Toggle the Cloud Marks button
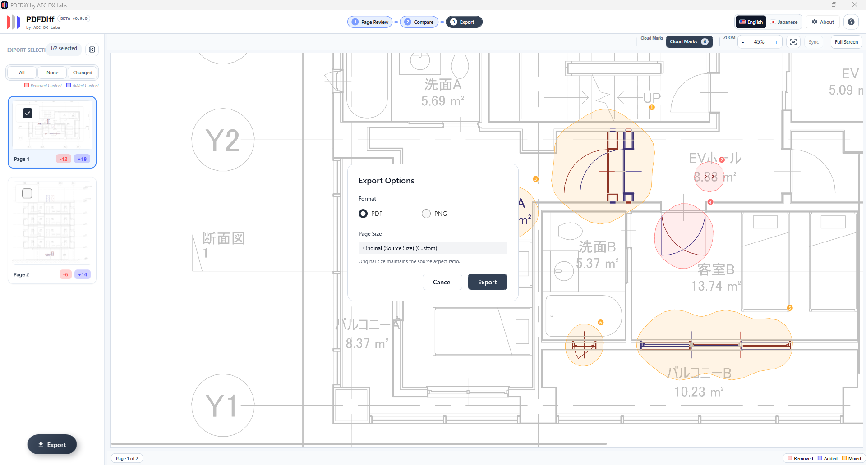Image resolution: width=866 pixels, height=465 pixels. pyautogui.click(x=689, y=42)
